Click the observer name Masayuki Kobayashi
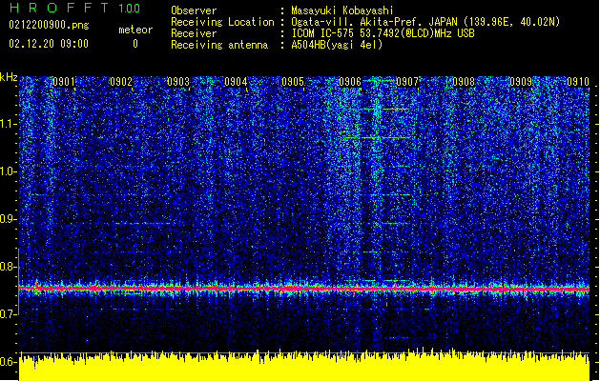Image resolution: width=600 pixels, height=381 pixels. [342, 10]
